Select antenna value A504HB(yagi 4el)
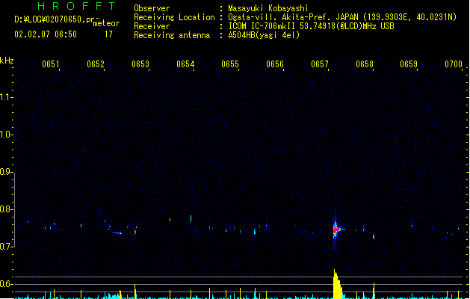Viewport: 470px width, 299px height. tap(264, 35)
